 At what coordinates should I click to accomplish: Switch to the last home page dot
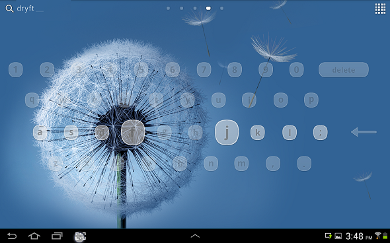pos(221,8)
